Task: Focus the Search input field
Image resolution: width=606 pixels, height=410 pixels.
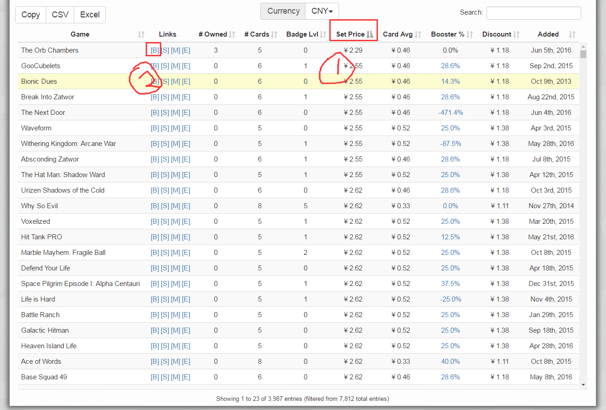Action: pyautogui.click(x=534, y=13)
